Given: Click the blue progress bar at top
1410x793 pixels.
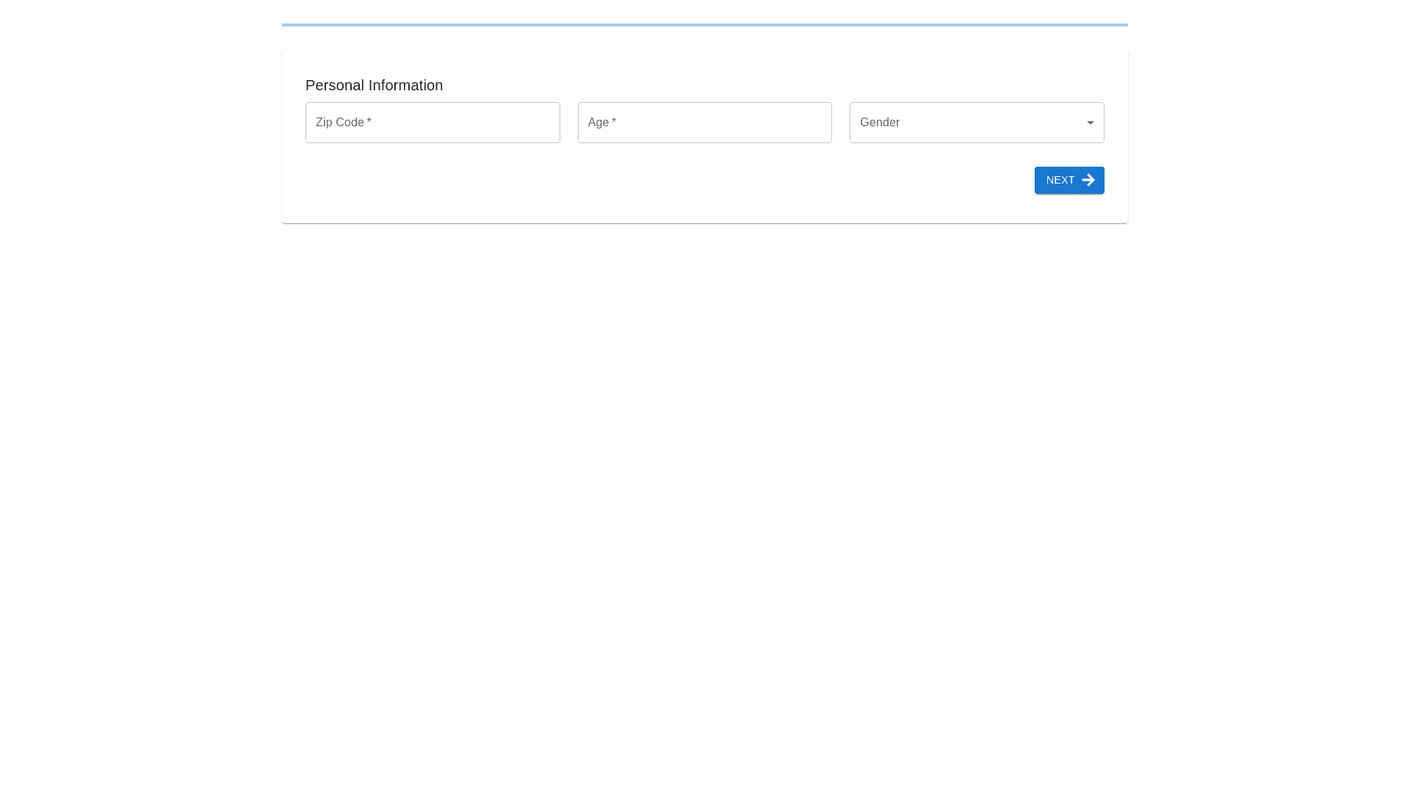Looking at the screenshot, I should point(704,25).
